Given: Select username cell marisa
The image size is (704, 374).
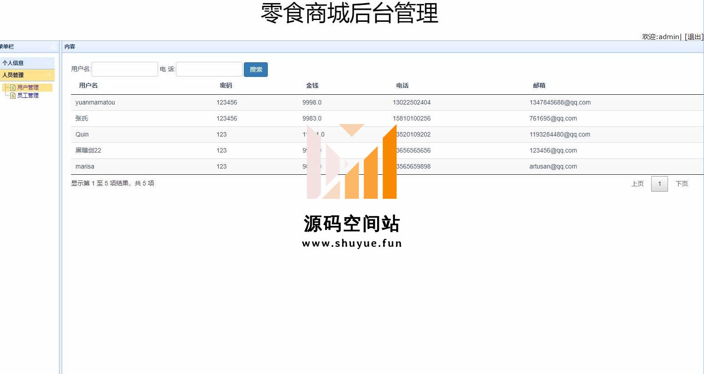Looking at the screenshot, I should click(85, 166).
